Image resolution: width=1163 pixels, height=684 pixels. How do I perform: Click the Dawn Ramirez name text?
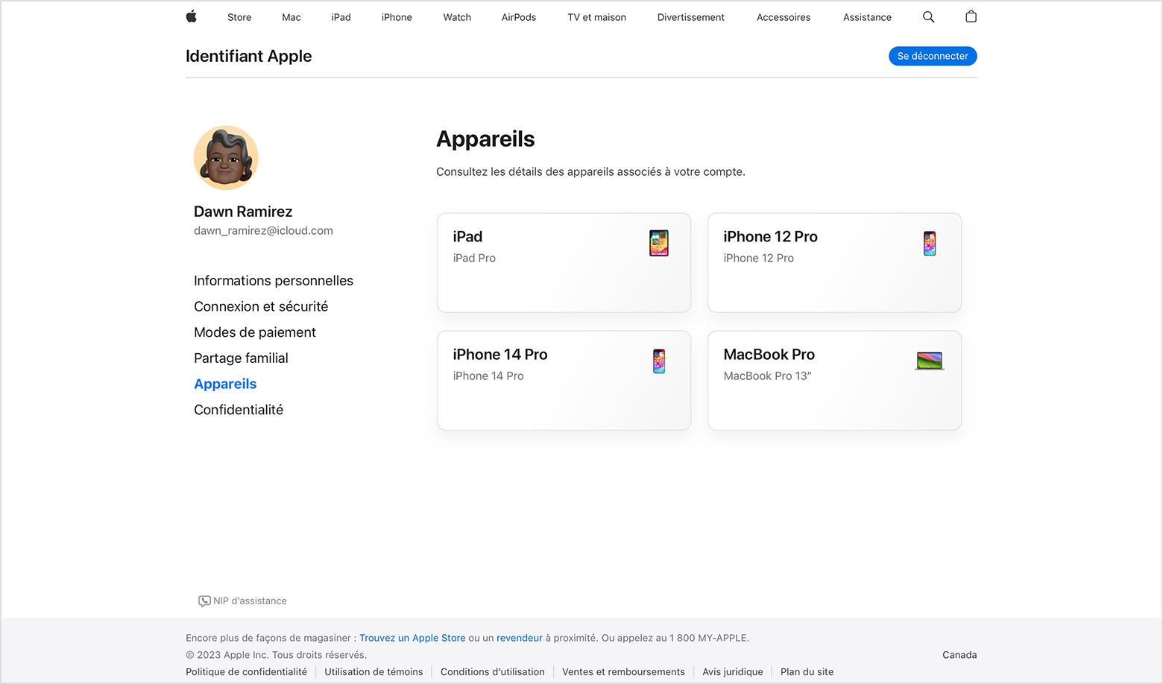click(243, 212)
